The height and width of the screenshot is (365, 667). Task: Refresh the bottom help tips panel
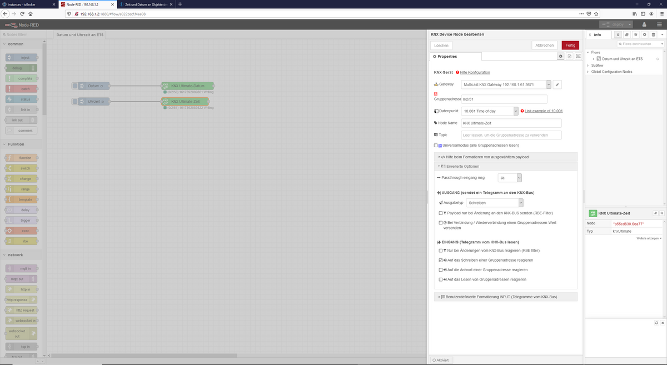click(x=656, y=323)
